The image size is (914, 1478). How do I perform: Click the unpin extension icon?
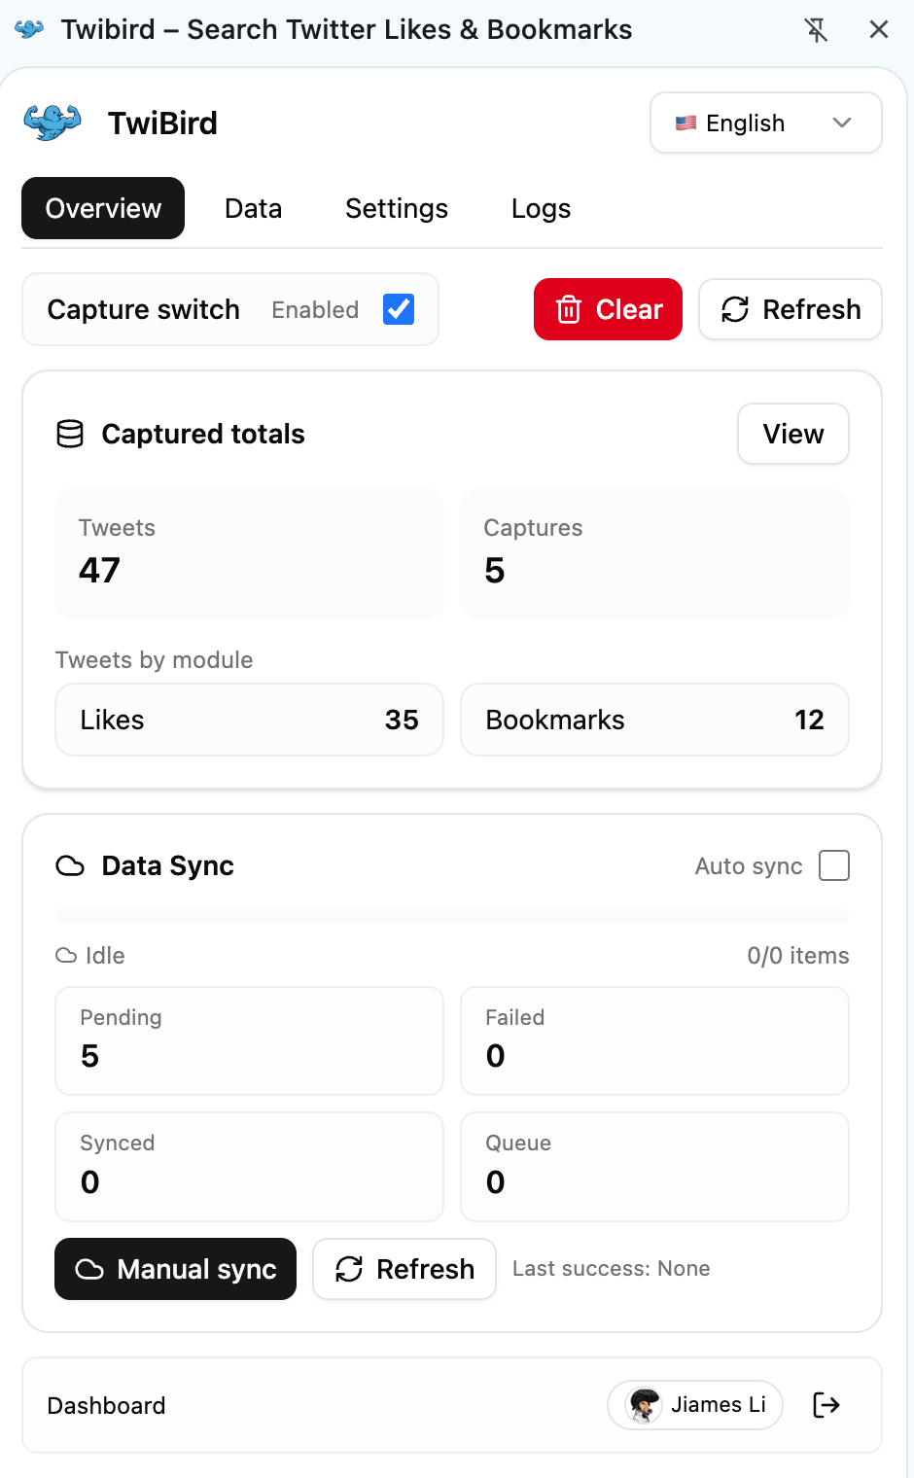point(817,30)
